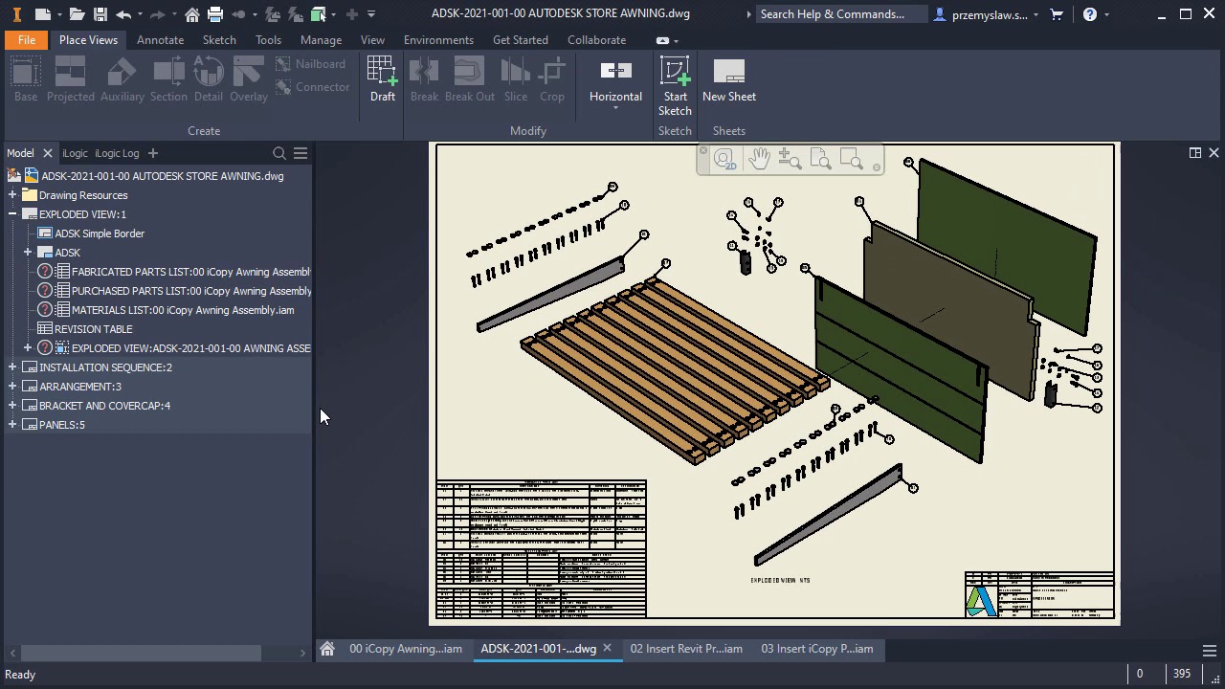The image size is (1225, 689).
Task: Switch to the iLogic Log browser tab
Action: pos(117,153)
